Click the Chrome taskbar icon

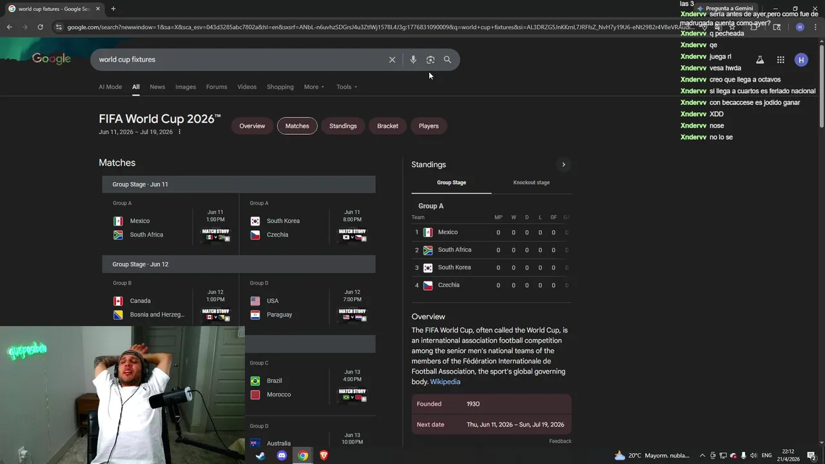click(303, 456)
